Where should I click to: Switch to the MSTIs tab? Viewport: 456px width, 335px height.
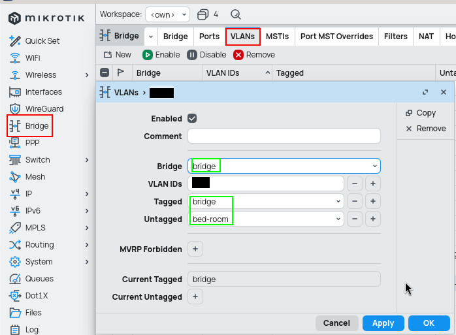pos(278,37)
